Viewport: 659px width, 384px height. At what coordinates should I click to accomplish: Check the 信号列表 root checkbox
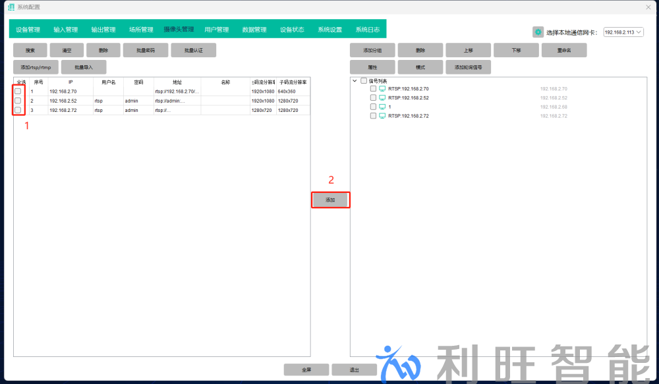tap(364, 80)
